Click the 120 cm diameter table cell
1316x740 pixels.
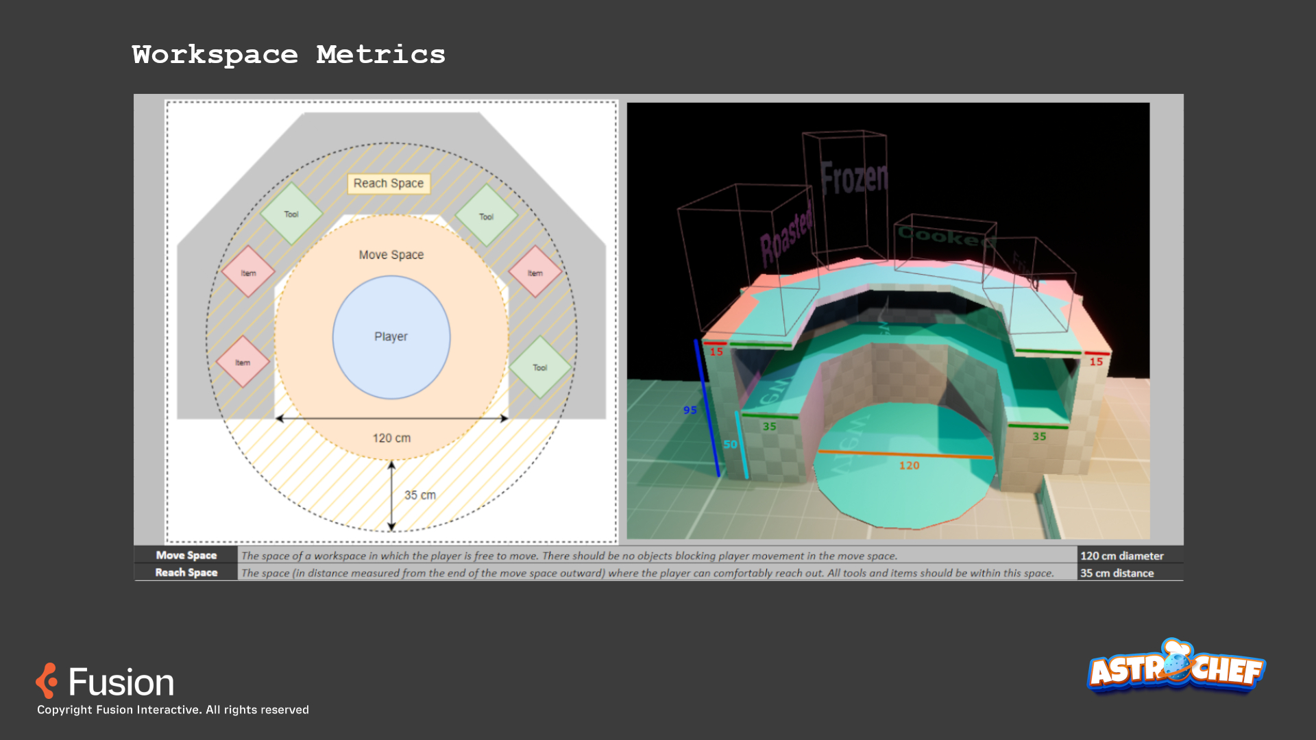point(1121,556)
